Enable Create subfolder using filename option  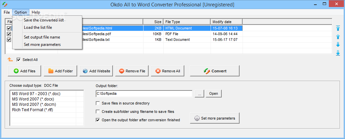click(x=98, y=112)
